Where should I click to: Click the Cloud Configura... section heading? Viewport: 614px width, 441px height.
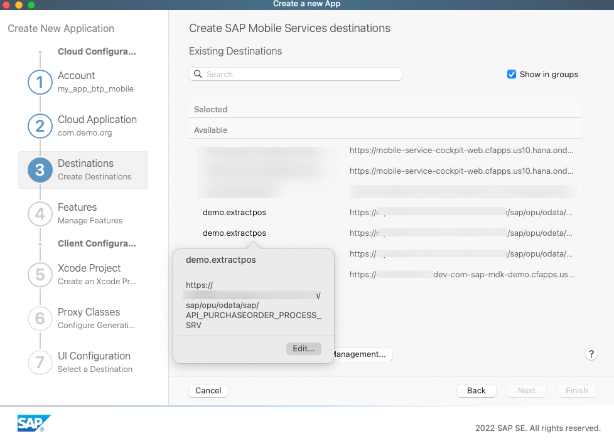tap(97, 51)
